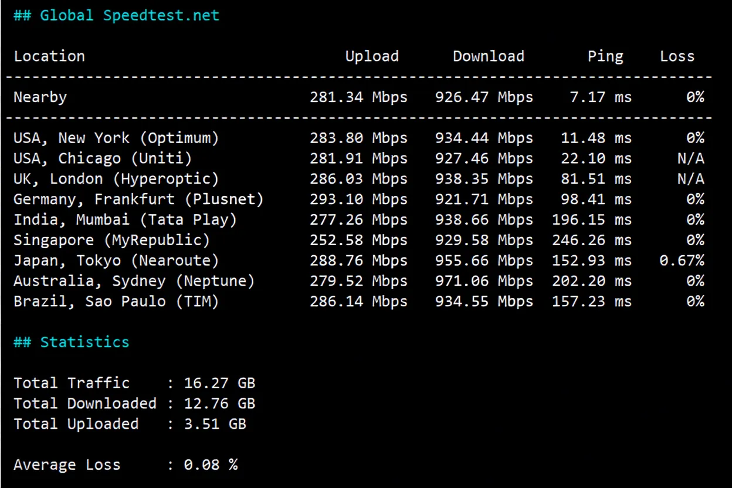This screenshot has height=488, width=732.
Task: Select the USA New York (Optimum) entry
Action: pyautogui.click(x=116, y=138)
